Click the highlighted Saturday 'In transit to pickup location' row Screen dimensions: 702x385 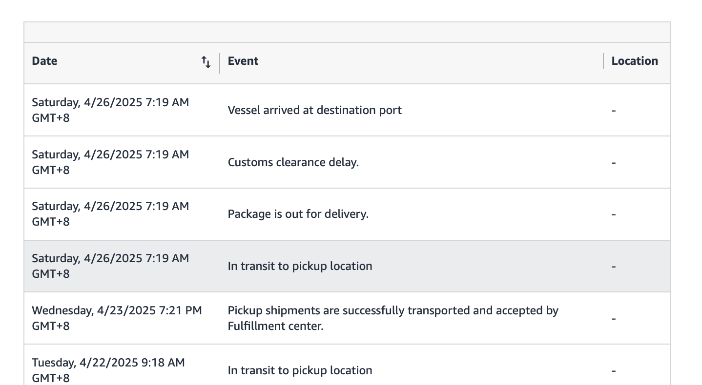tap(347, 266)
